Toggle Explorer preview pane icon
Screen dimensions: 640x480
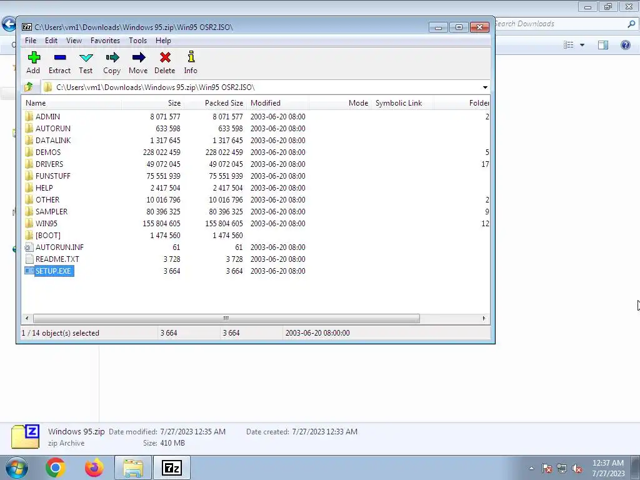point(603,45)
